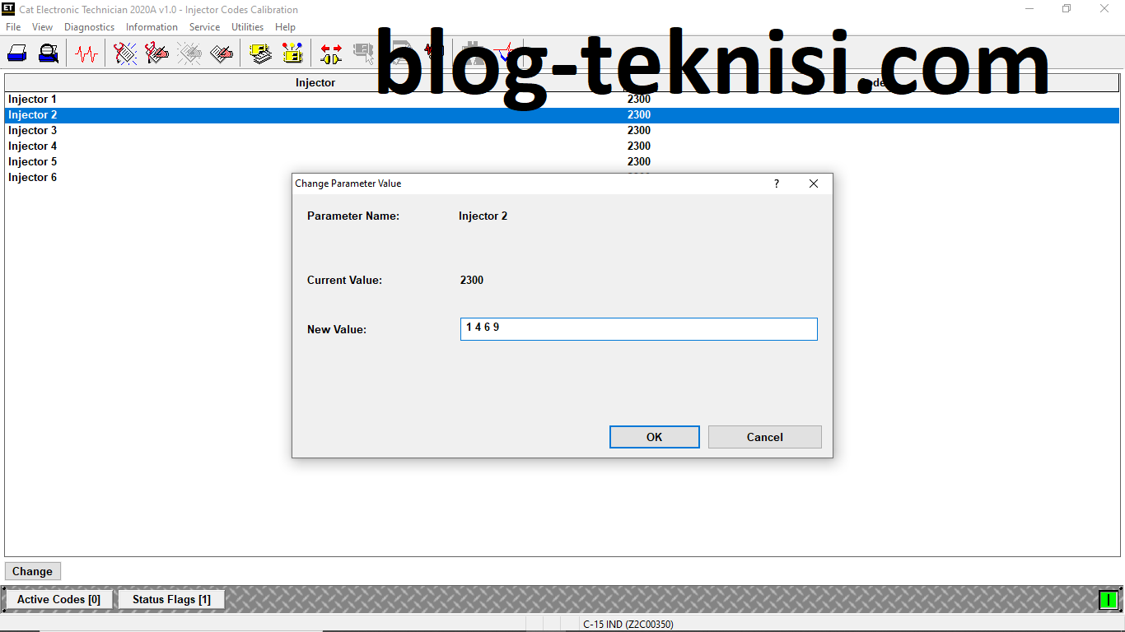Click the Change button
The height and width of the screenshot is (632, 1125).
click(32, 570)
